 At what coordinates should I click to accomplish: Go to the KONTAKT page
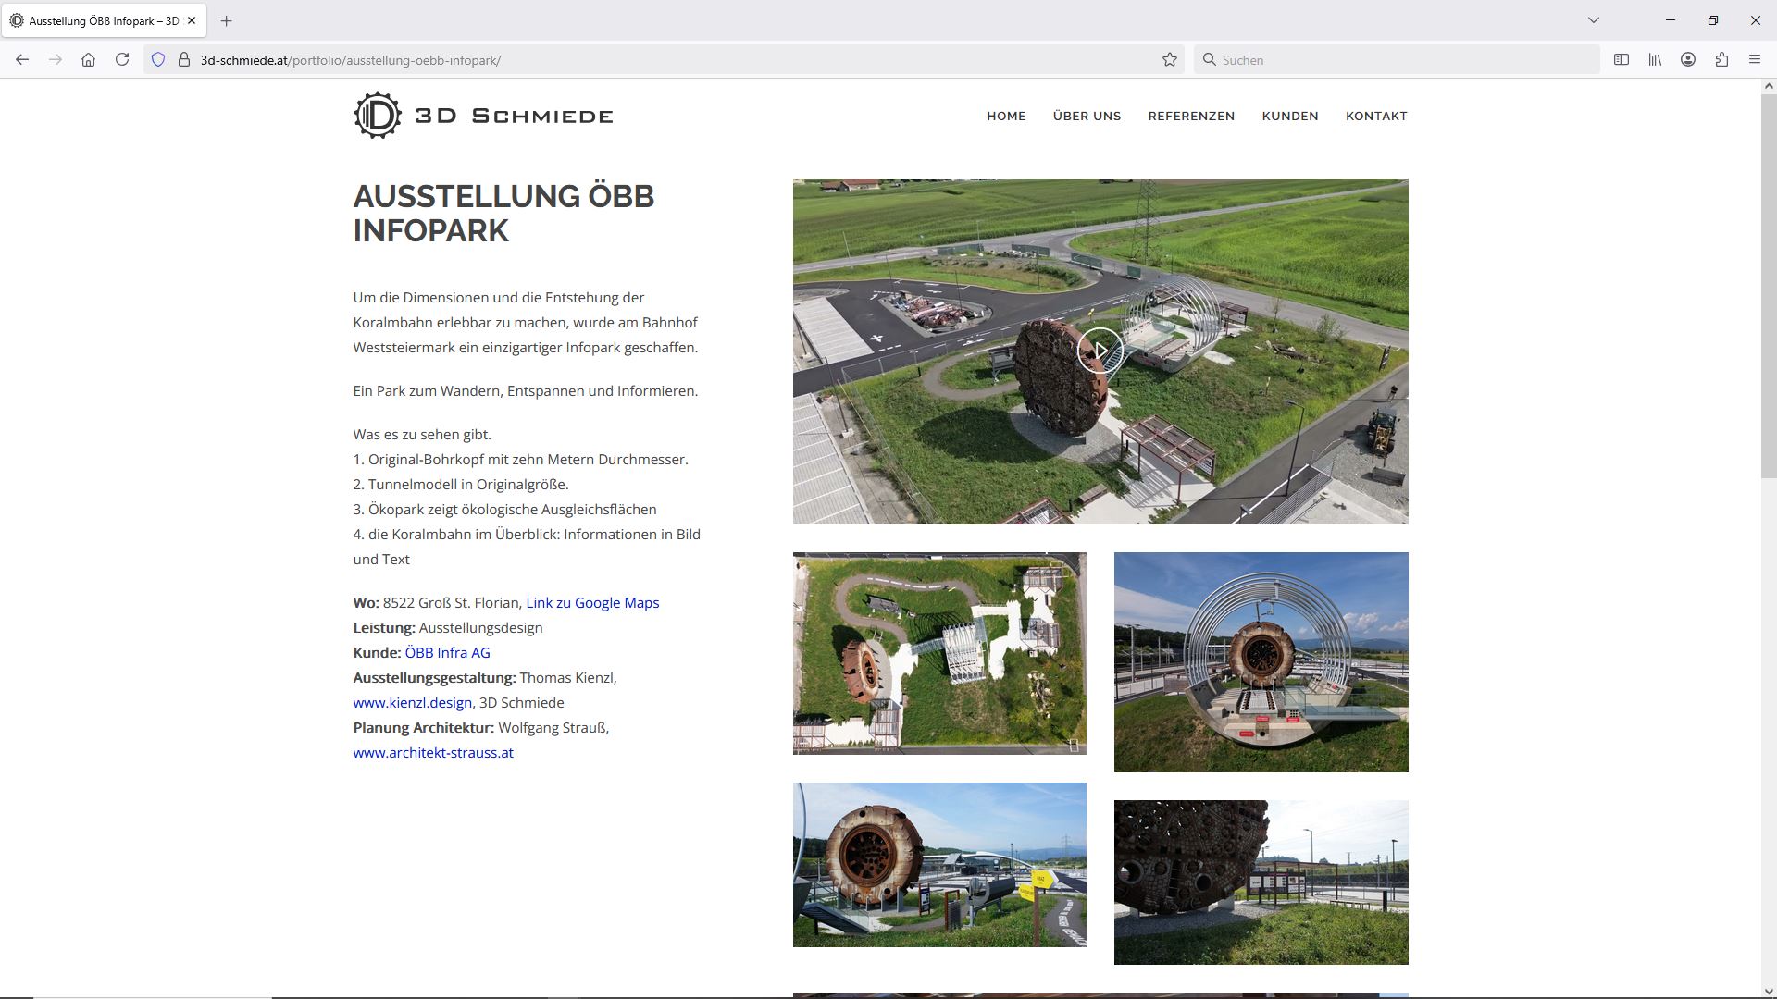(x=1376, y=116)
